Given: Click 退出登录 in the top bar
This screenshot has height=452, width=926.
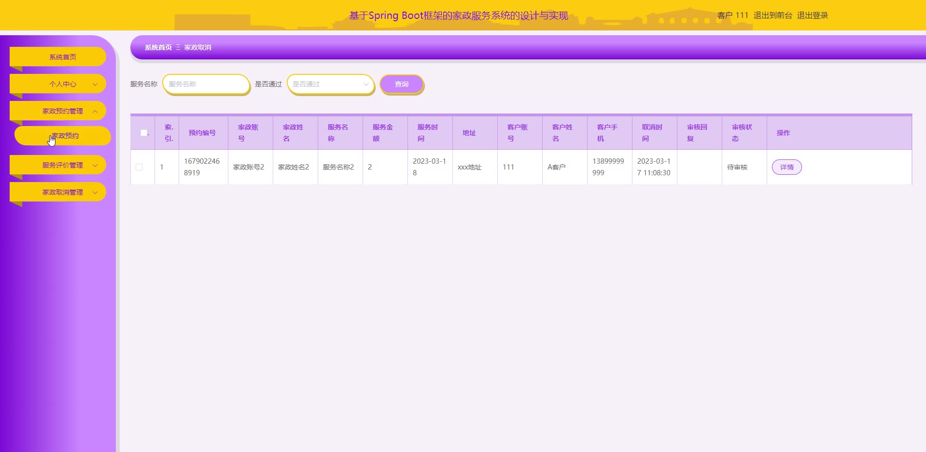Looking at the screenshot, I should point(813,15).
